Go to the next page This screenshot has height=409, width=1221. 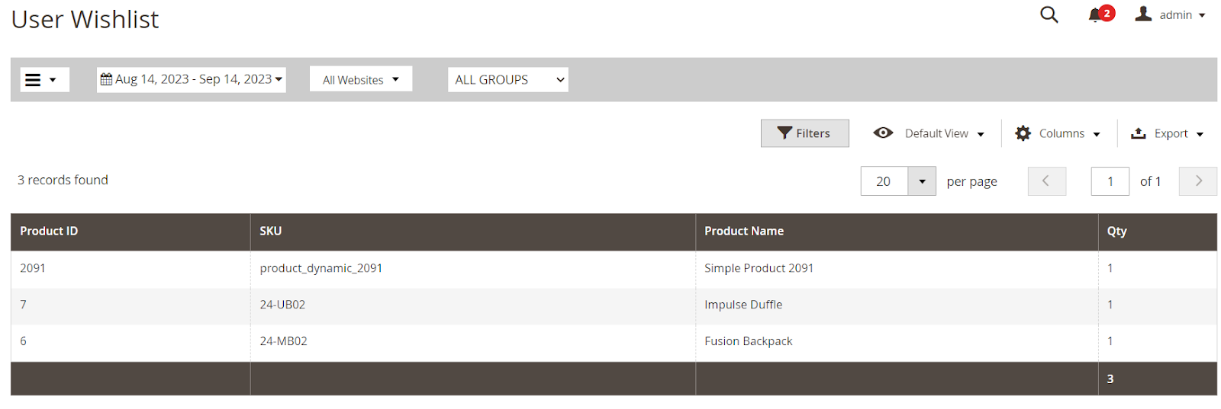(1197, 181)
